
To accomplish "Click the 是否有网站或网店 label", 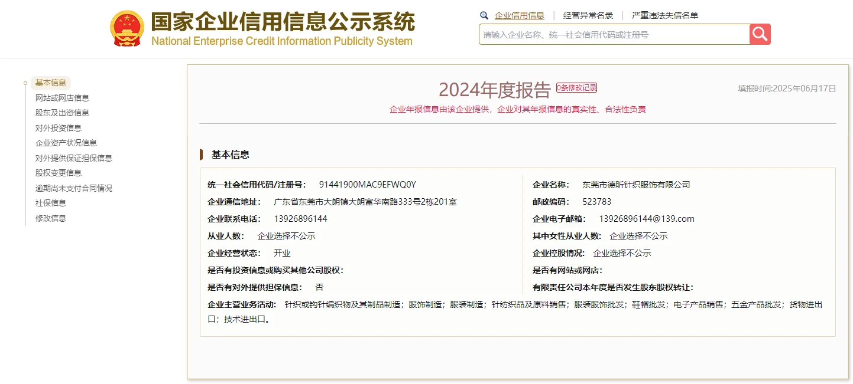I will coord(567,270).
